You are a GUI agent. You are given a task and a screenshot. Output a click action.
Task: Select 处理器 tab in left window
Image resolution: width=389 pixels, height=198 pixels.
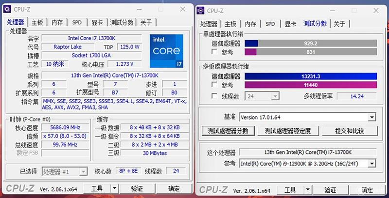point(16,22)
